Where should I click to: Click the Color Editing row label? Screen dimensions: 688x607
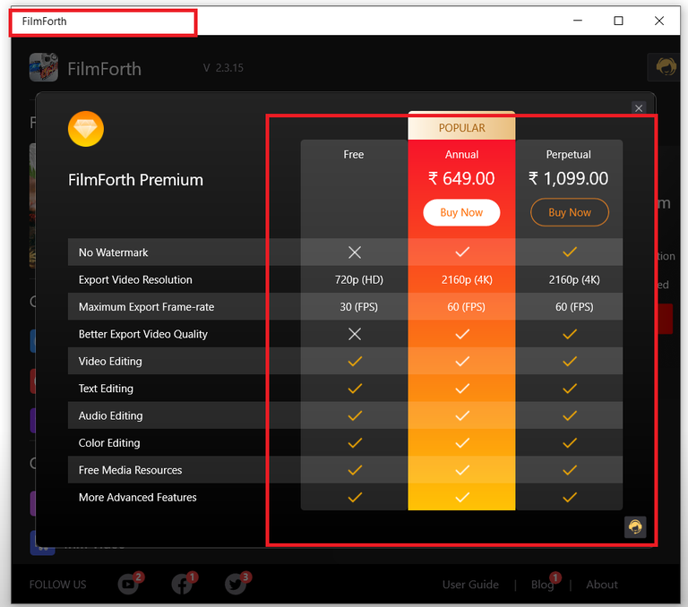(109, 443)
